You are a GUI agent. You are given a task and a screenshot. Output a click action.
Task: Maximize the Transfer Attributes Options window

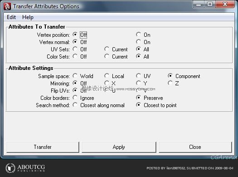click(209, 4)
